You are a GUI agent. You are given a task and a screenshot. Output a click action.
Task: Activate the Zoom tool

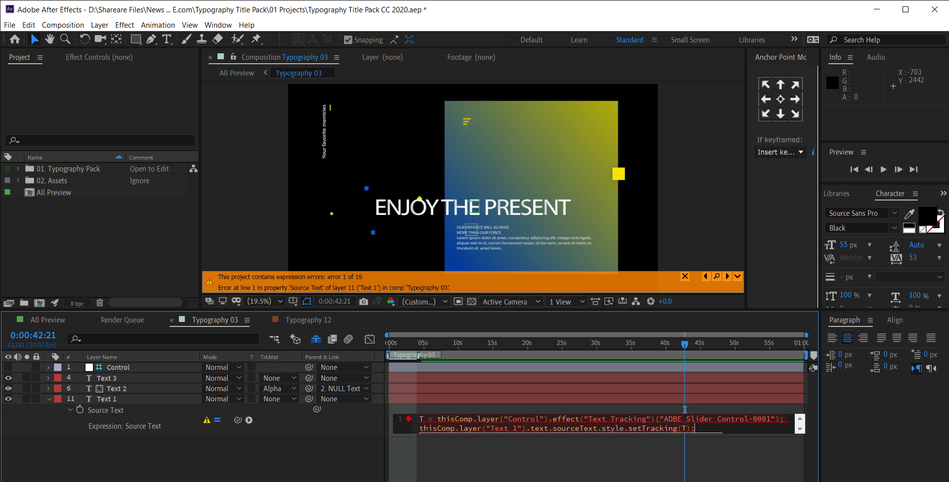point(65,39)
